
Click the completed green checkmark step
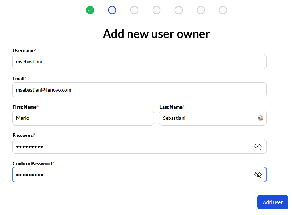90,10
